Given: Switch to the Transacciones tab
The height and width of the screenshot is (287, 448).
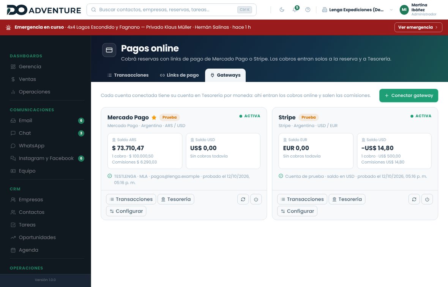Looking at the screenshot, I should (x=128, y=75).
